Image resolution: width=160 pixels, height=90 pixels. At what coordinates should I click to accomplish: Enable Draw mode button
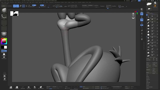[x=17, y=6]
